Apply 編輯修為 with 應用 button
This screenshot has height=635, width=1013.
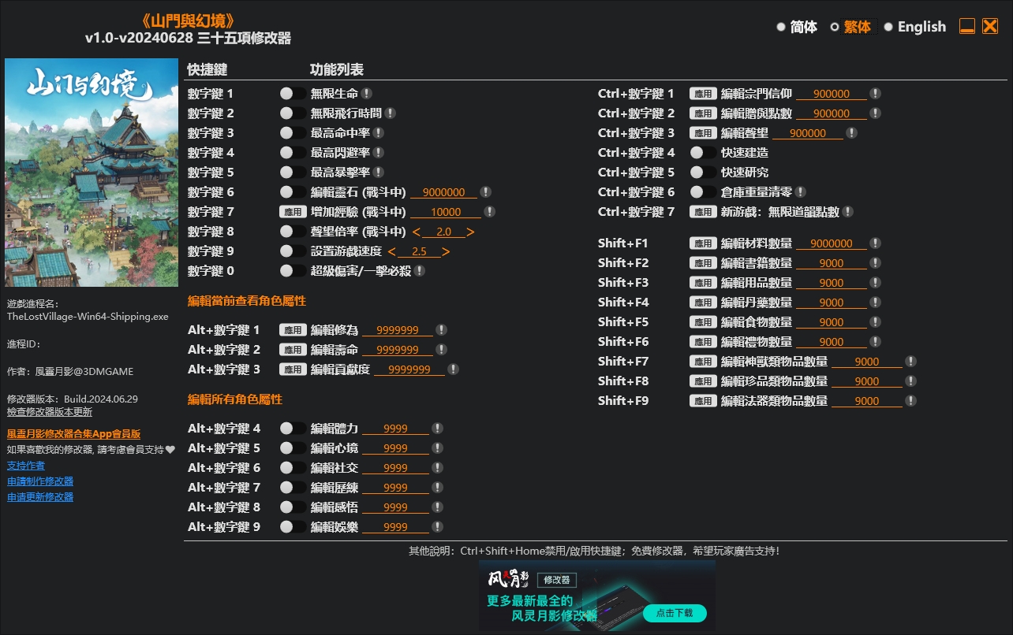(x=293, y=330)
